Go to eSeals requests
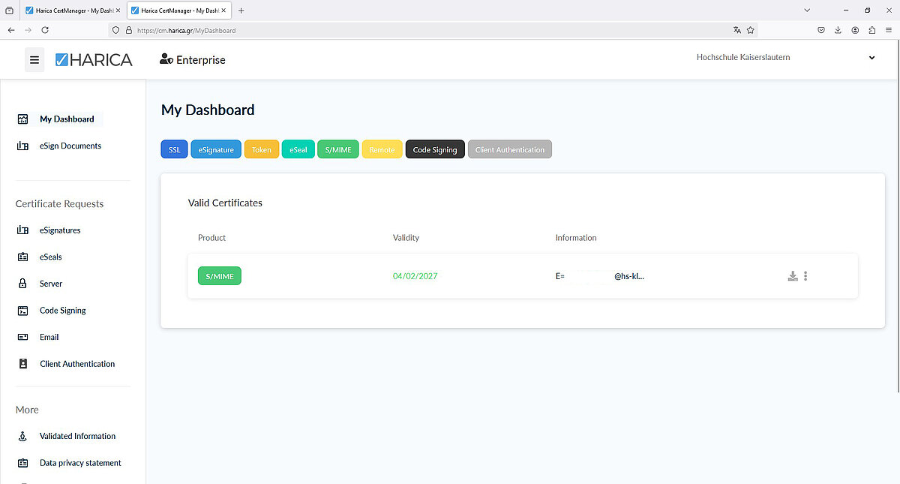This screenshot has width=900, height=484. [x=51, y=257]
